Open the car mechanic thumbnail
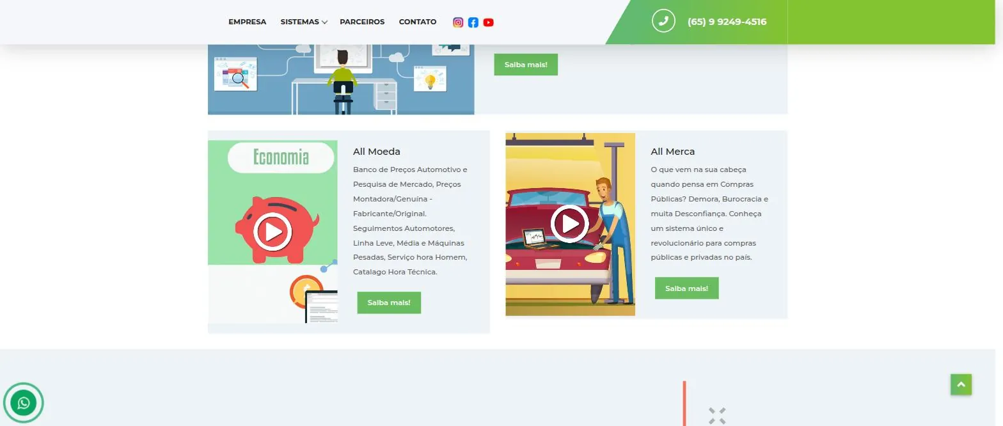Viewport: 1003px width, 426px height. tap(571, 224)
